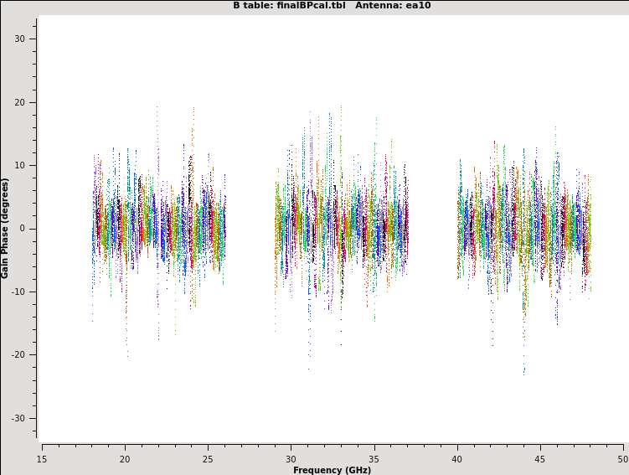Select the 20 GHz tick on the x-axis
This screenshot has height=475, width=629.
pos(125,458)
